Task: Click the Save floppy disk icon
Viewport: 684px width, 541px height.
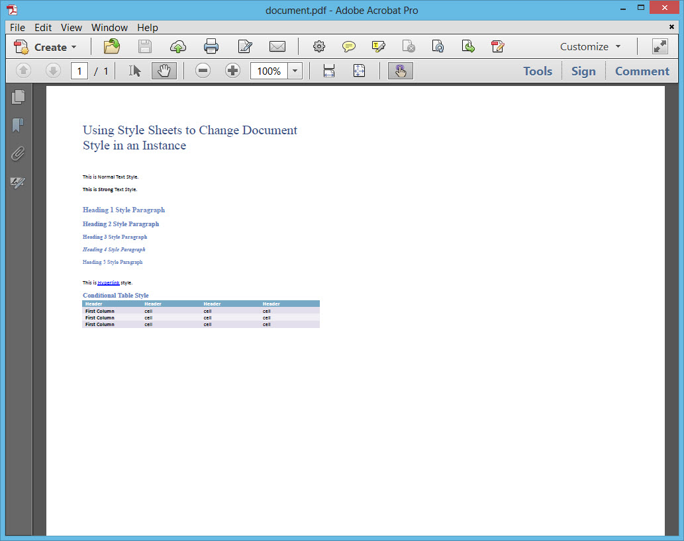Action: click(145, 46)
